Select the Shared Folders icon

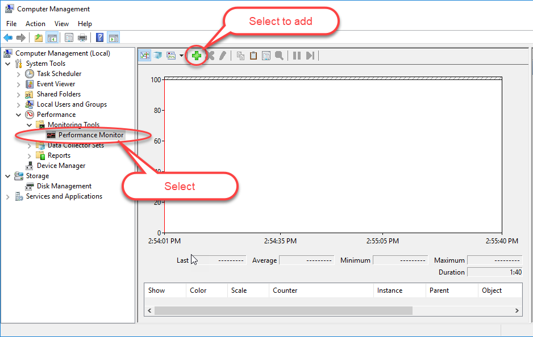pos(30,94)
